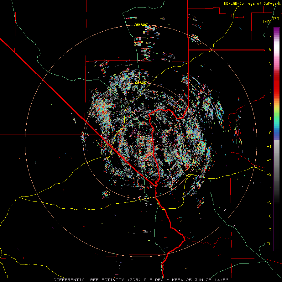This screenshot has height=282, width=282.
Task: Click the "6" value on the color scale
Action: pos(270,49)
